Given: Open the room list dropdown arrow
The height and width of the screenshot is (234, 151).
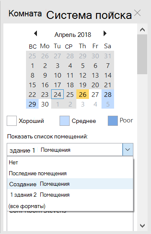Looking at the screenshot, I should tap(128, 150).
